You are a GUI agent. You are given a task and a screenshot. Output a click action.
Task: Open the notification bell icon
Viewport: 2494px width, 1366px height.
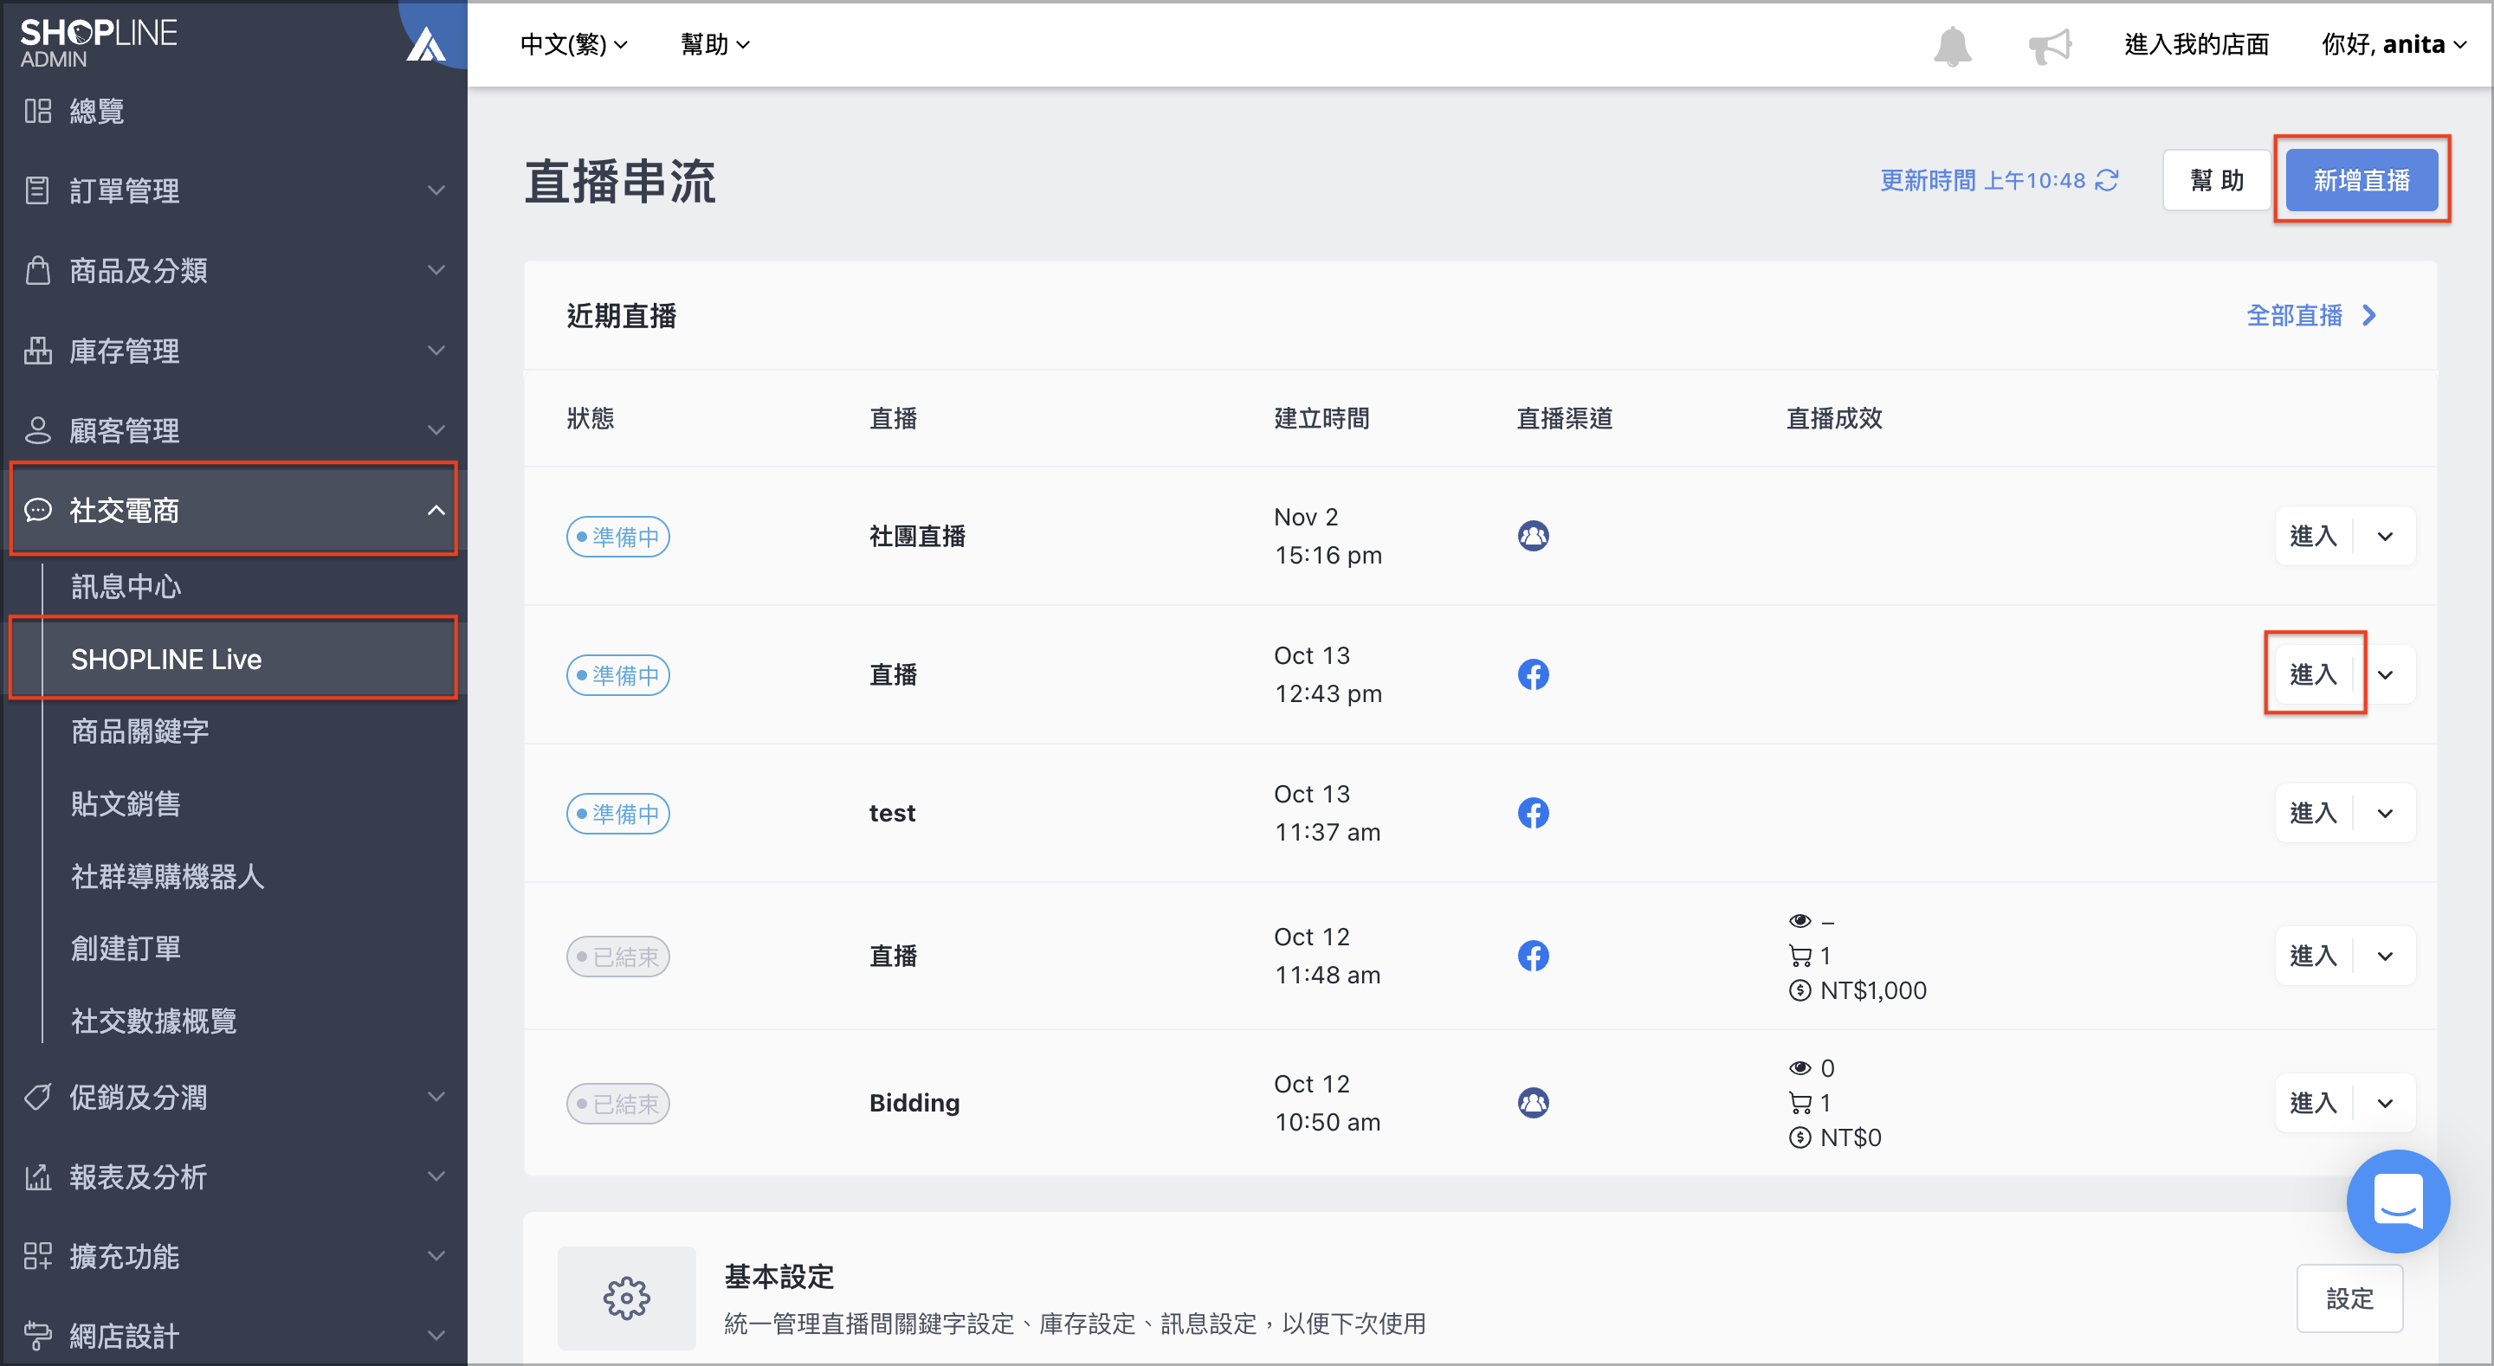click(x=1952, y=46)
